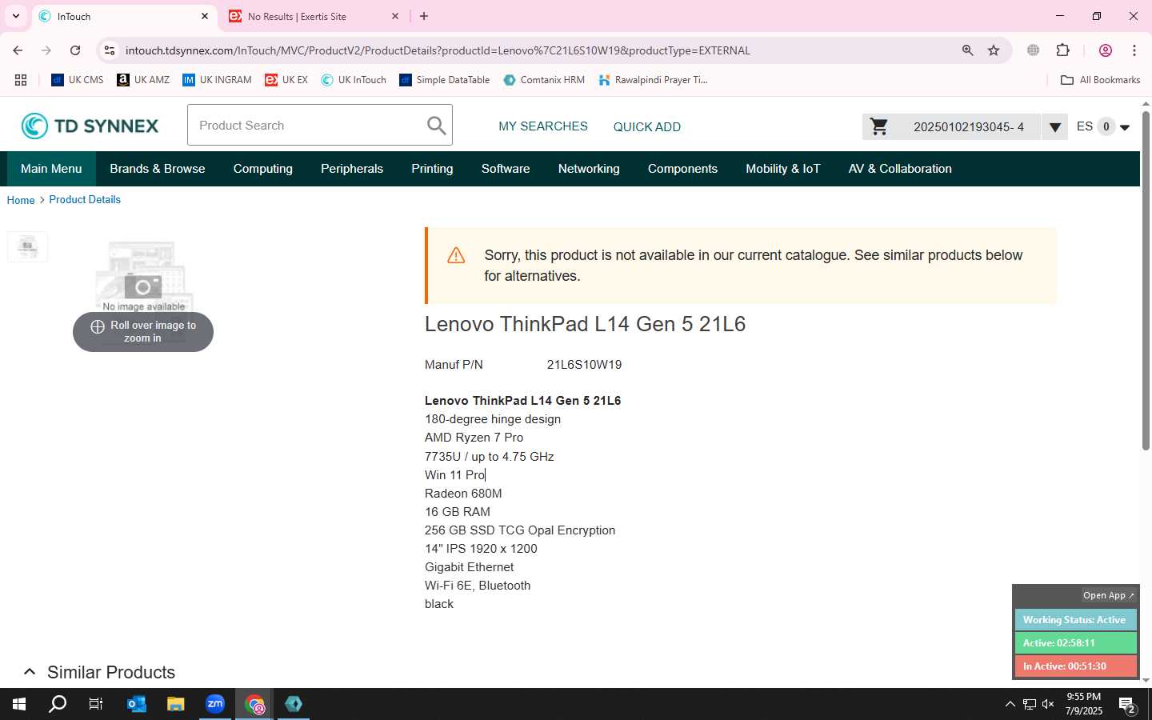
Task: Open the Mobility & IoT menu
Action: pyautogui.click(x=783, y=169)
